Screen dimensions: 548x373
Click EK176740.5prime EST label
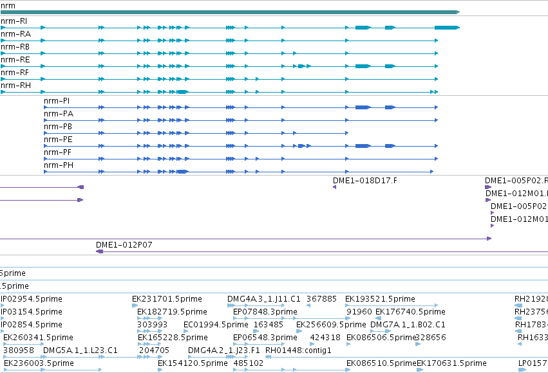(410, 312)
